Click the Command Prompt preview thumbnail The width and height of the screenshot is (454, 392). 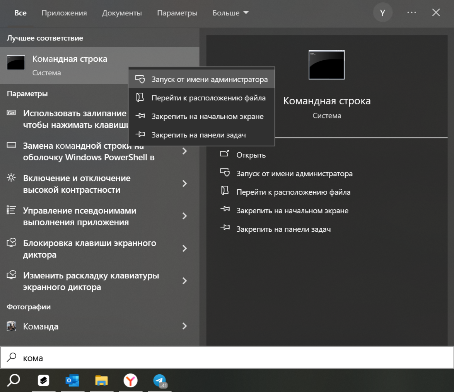326,65
